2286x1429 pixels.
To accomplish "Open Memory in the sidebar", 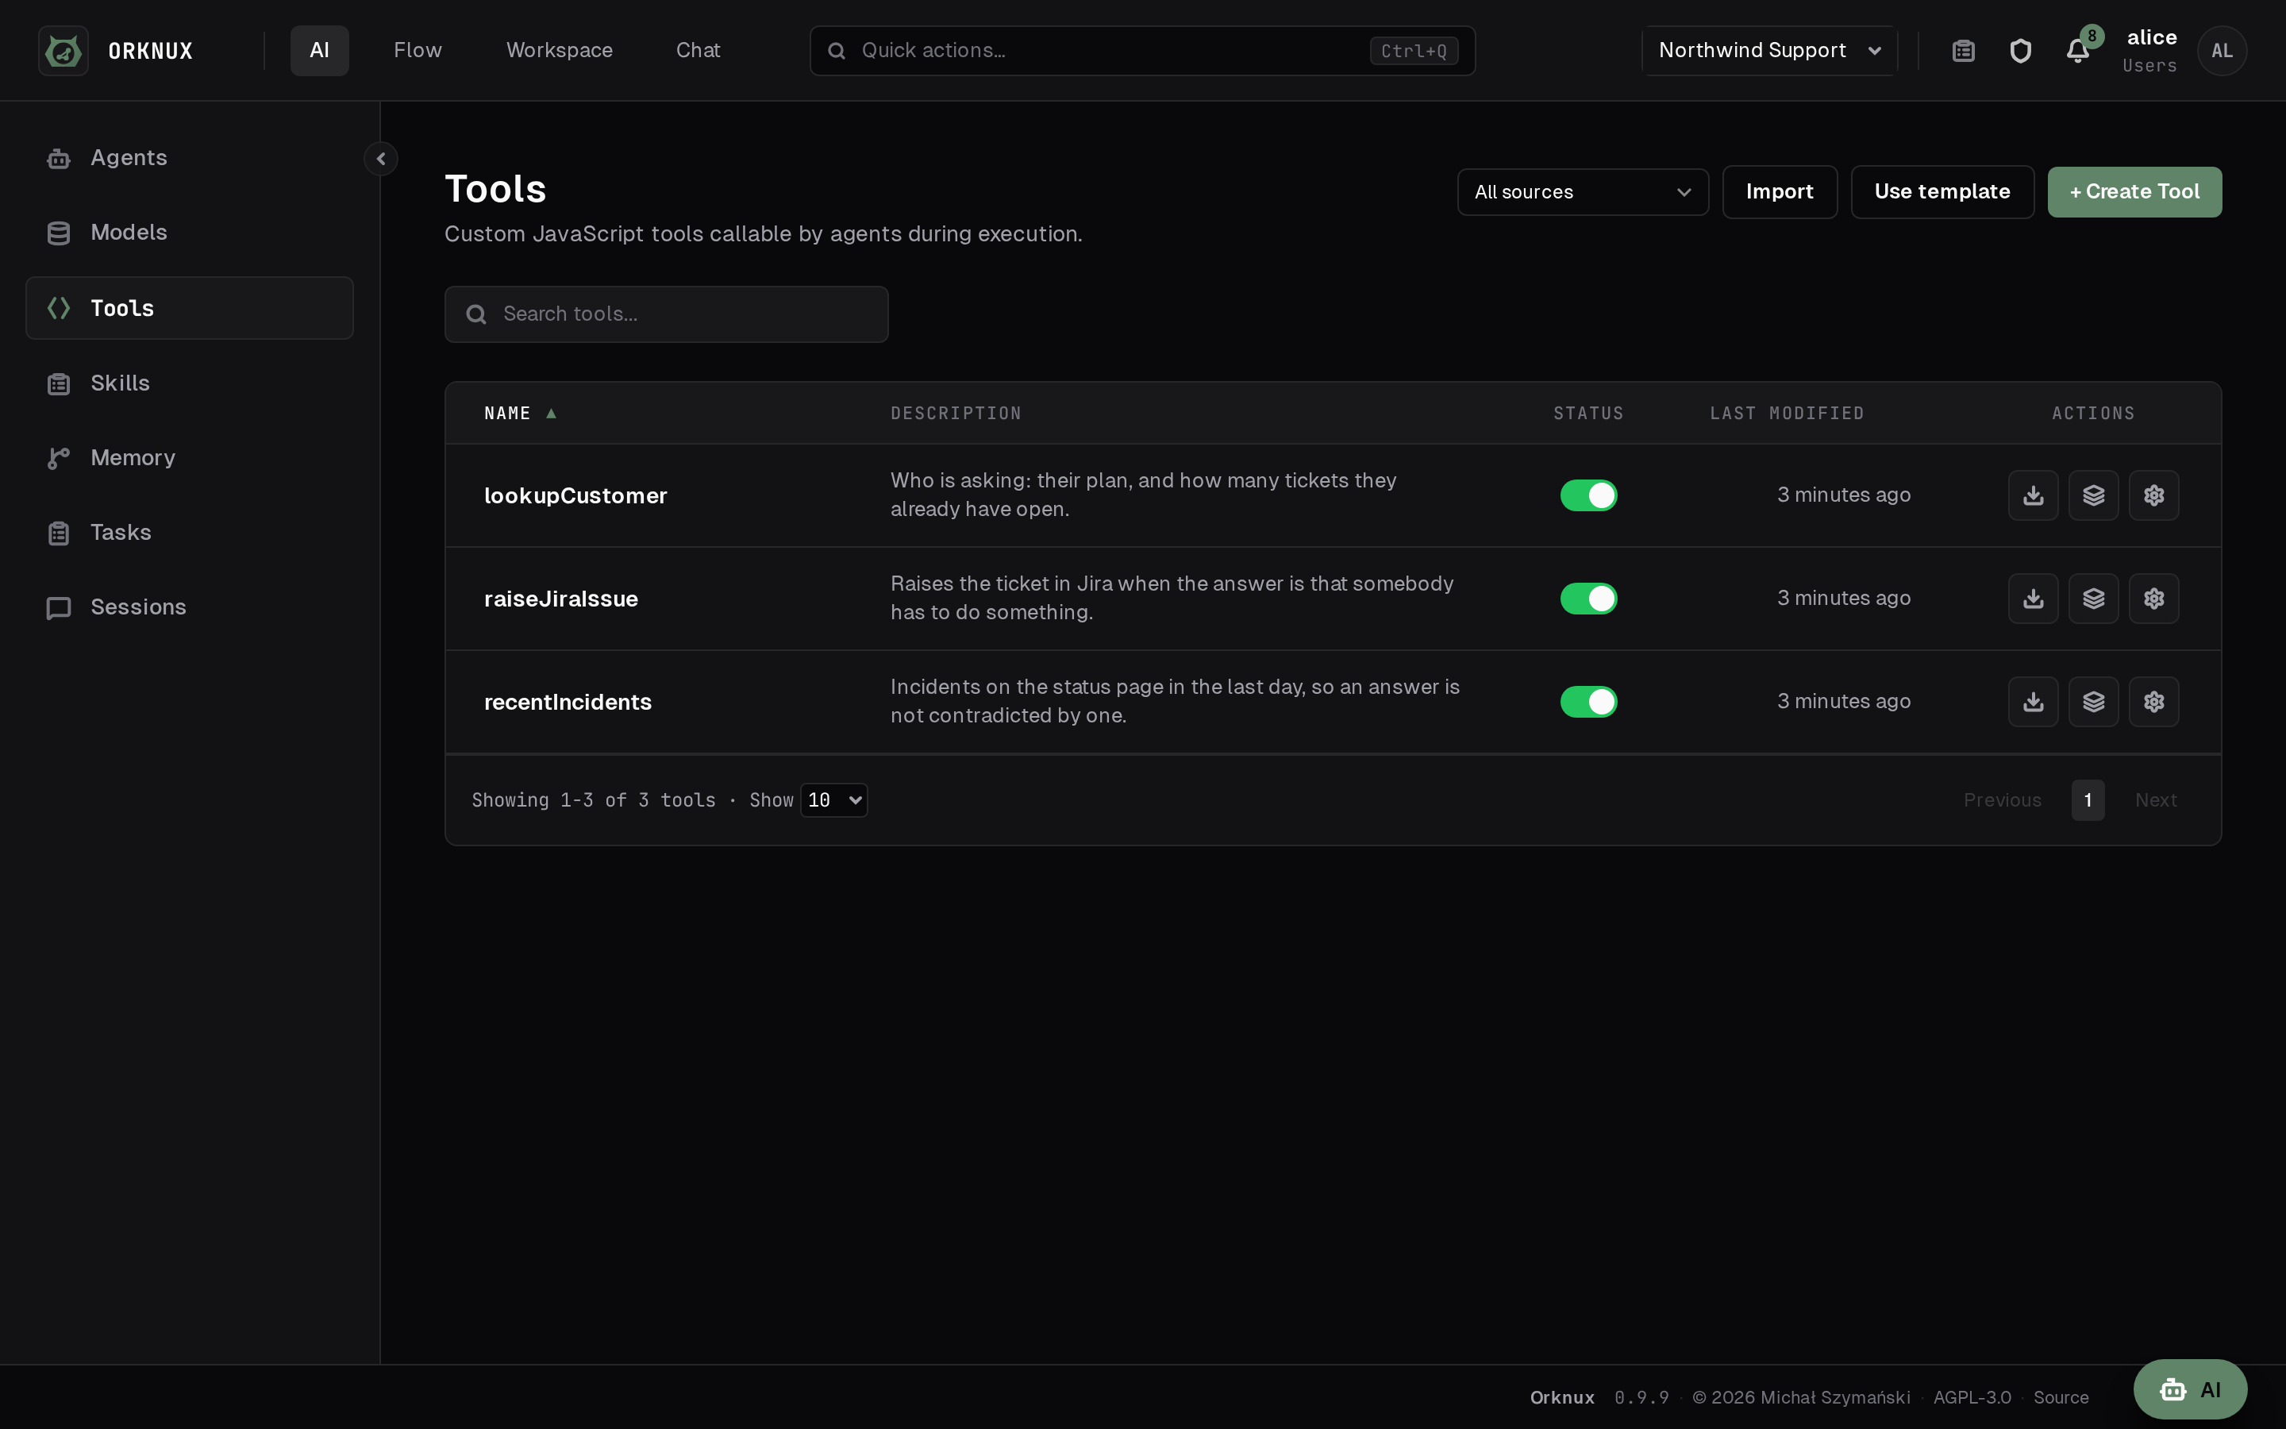I will [190, 457].
